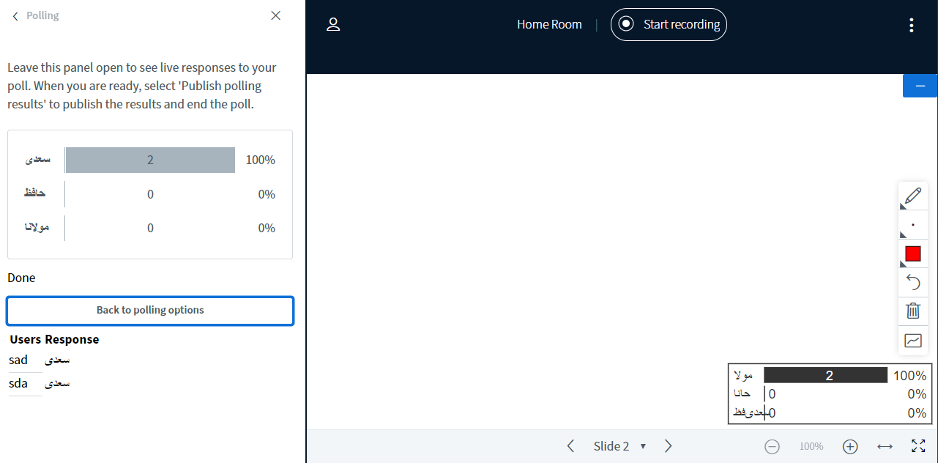Open the Slide 2 selector dropdown
938x463 pixels.
click(620, 445)
